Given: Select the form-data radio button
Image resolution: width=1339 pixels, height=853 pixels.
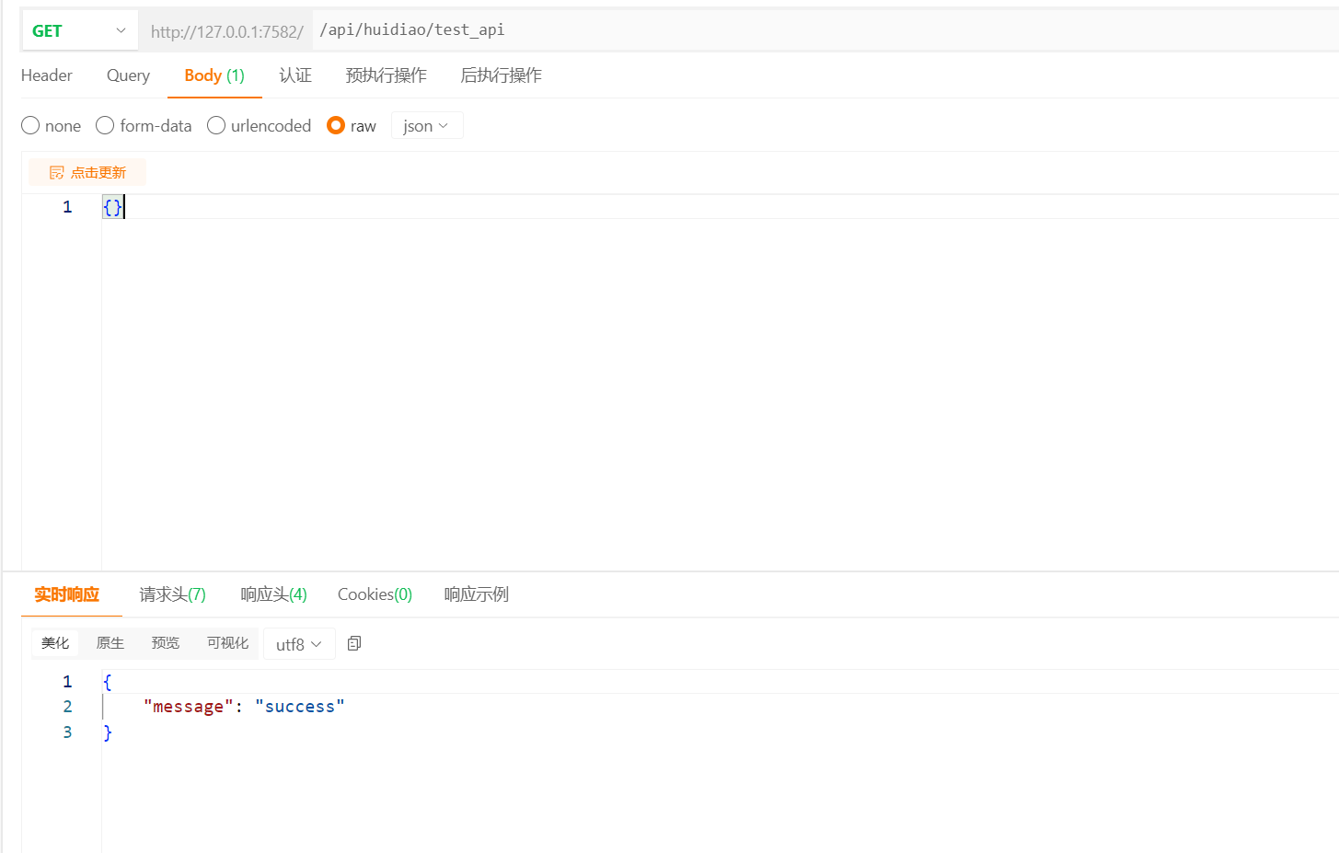Looking at the screenshot, I should (105, 125).
